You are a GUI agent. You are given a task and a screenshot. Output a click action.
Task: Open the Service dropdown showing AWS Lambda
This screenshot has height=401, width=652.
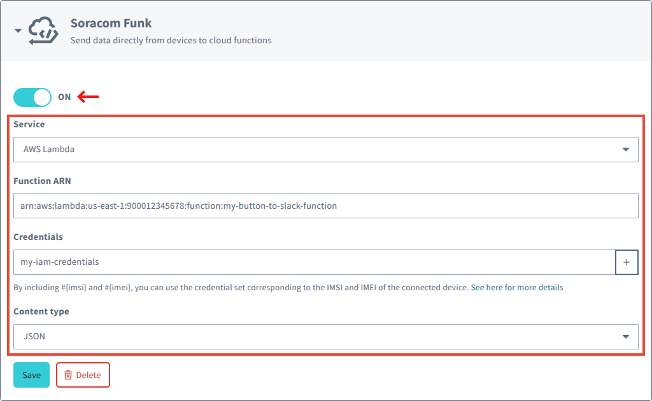click(326, 150)
